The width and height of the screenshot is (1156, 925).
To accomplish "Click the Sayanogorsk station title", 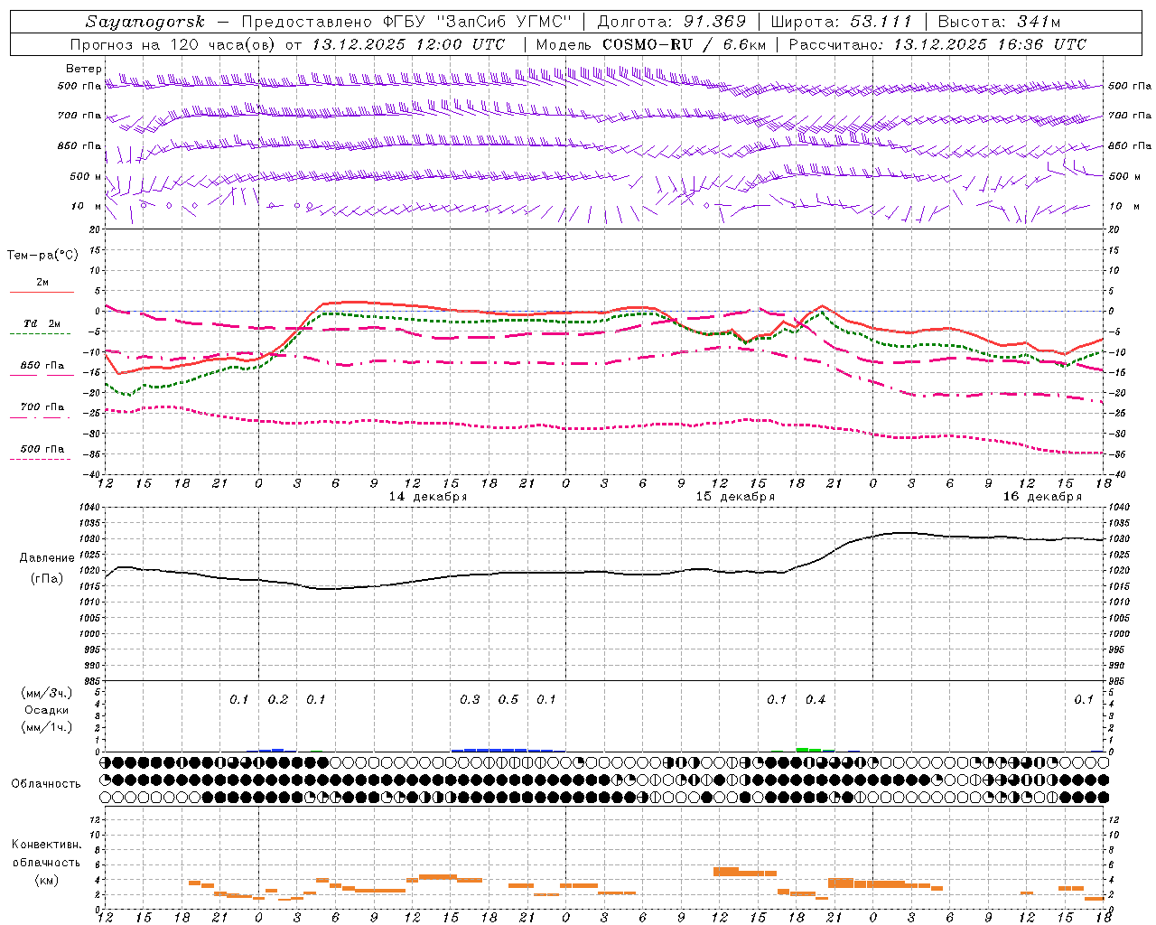I will pyautogui.click(x=145, y=22).
